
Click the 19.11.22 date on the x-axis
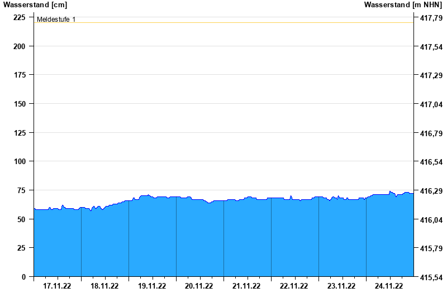(x=152, y=286)
